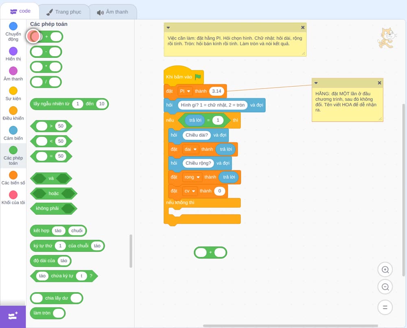Open the Sự kiện block category
The width and height of the screenshot is (407, 328).
click(13, 94)
